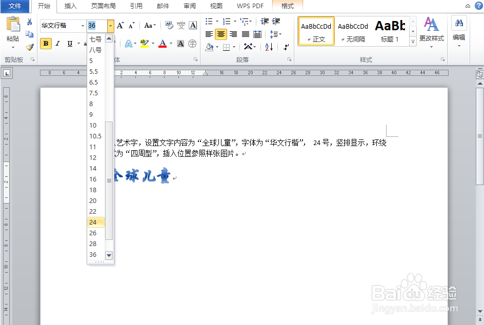Click the Grow Font icon
The height and width of the screenshot is (325, 484).
120,25
